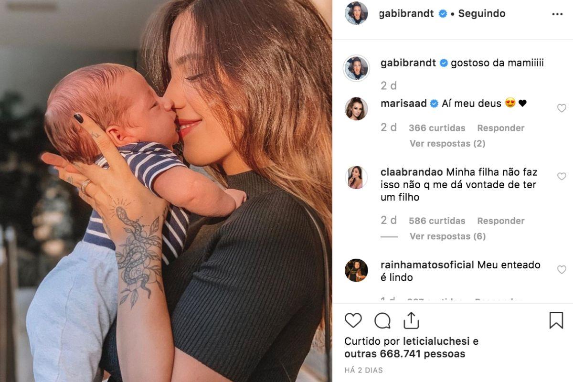The image size is (573, 382).
Task: Like marisaad's comment heart
Action: pos(562,108)
